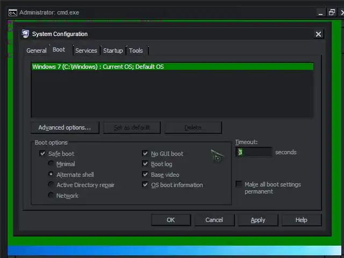344x258 pixels.
Task: Click the Set as default button
Action: (x=132, y=127)
